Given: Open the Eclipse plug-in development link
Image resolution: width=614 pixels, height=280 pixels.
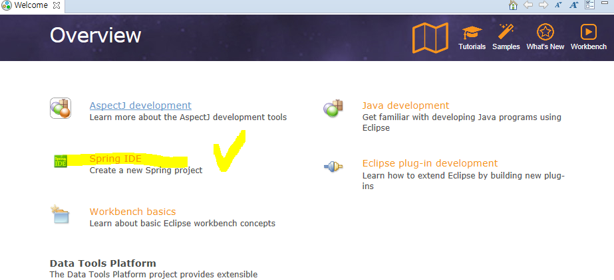Looking at the screenshot, I should (x=430, y=163).
